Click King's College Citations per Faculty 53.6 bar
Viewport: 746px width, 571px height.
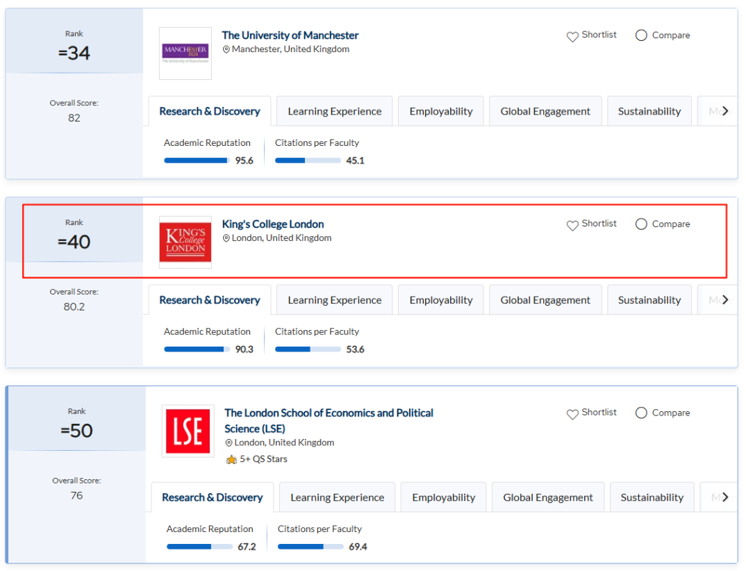[x=308, y=349]
